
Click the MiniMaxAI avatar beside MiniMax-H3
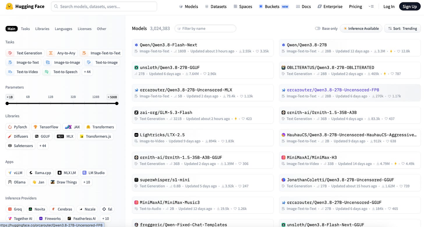(x=283, y=157)
